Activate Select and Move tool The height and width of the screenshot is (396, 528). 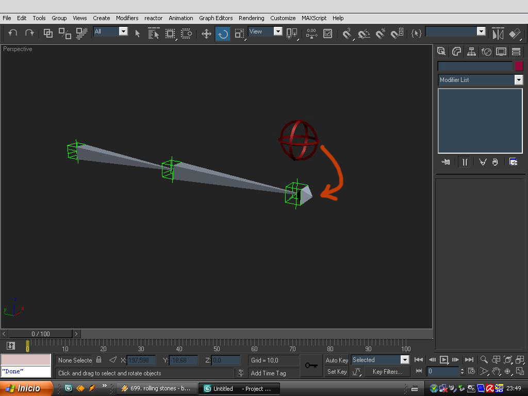click(x=206, y=34)
